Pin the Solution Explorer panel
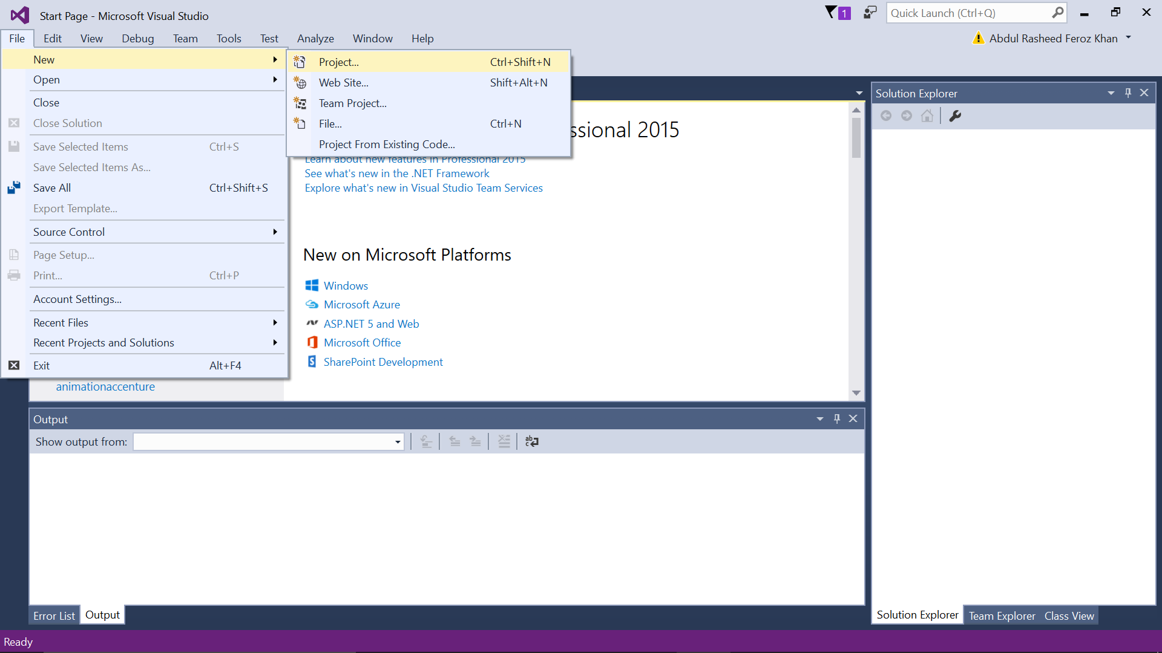 (x=1128, y=93)
